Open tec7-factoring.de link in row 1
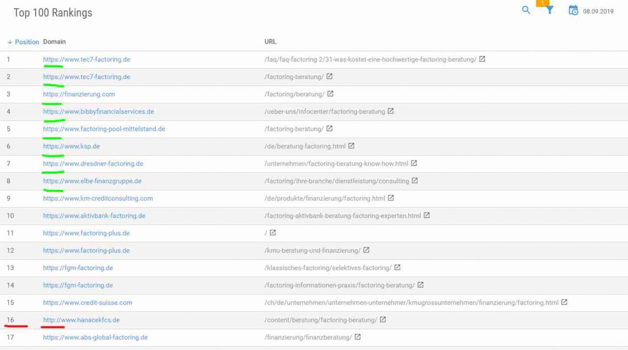 [86, 59]
